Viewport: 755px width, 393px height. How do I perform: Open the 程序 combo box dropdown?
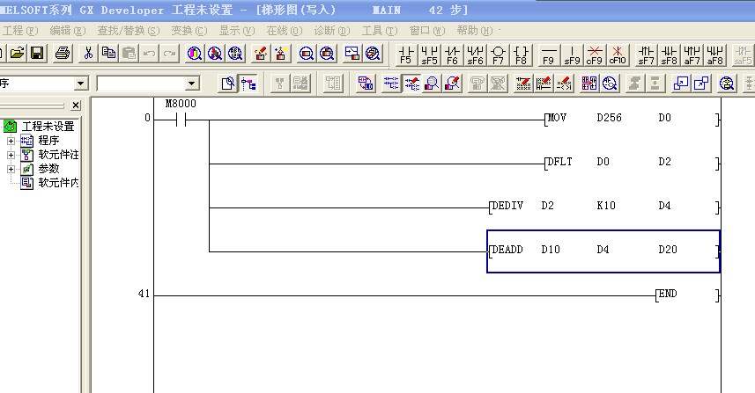[81, 84]
